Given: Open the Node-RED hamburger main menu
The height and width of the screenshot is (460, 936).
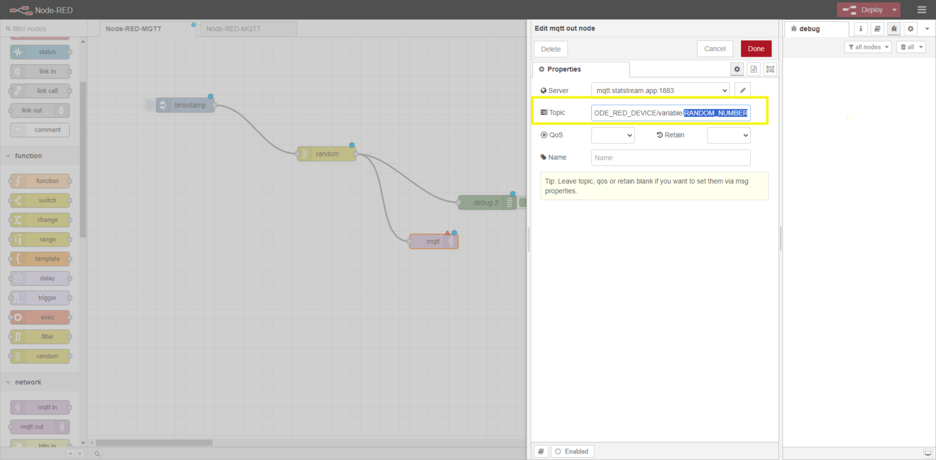Looking at the screenshot, I should tap(921, 10).
